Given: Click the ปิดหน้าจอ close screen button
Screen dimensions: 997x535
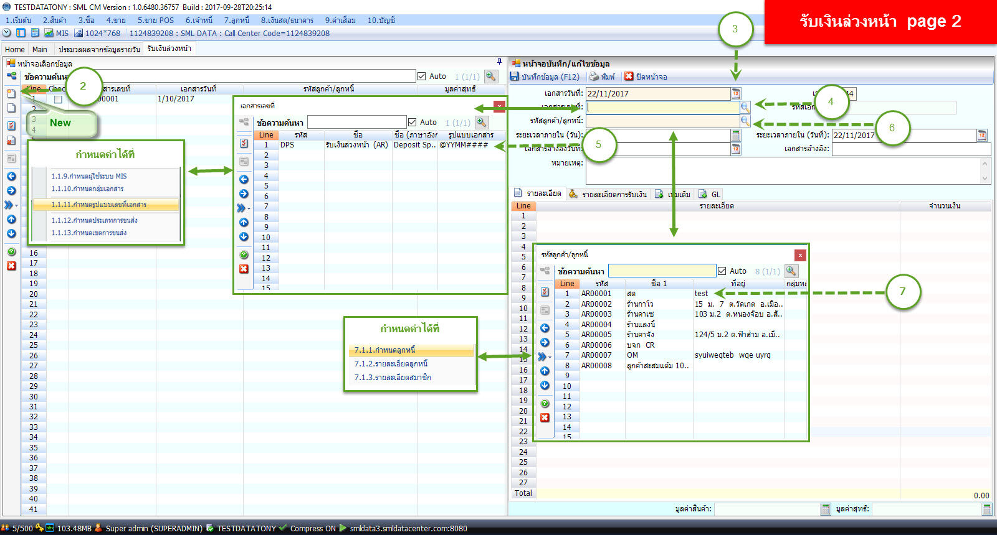Looking at the screenshot, I should 646,77.
